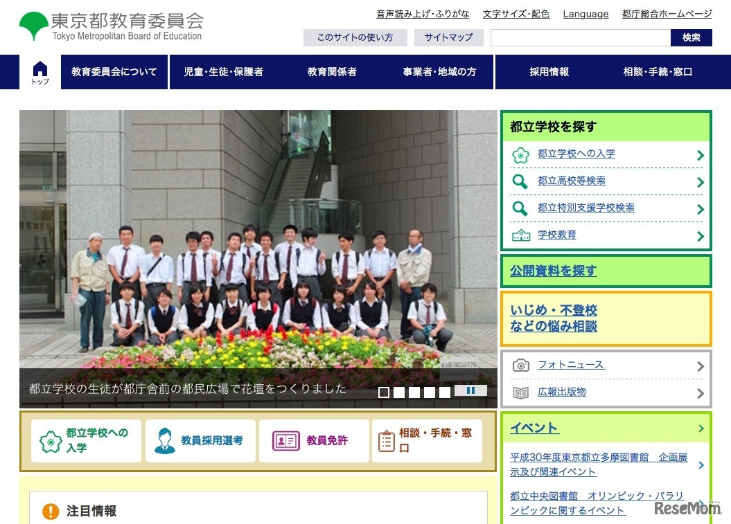Click the magnifier icon for 都立高校等検索

click(x=521, y=181)
